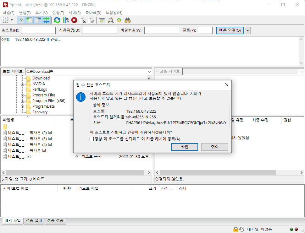
Task: Open the 보기(V) menu
Action: [42, 13]
